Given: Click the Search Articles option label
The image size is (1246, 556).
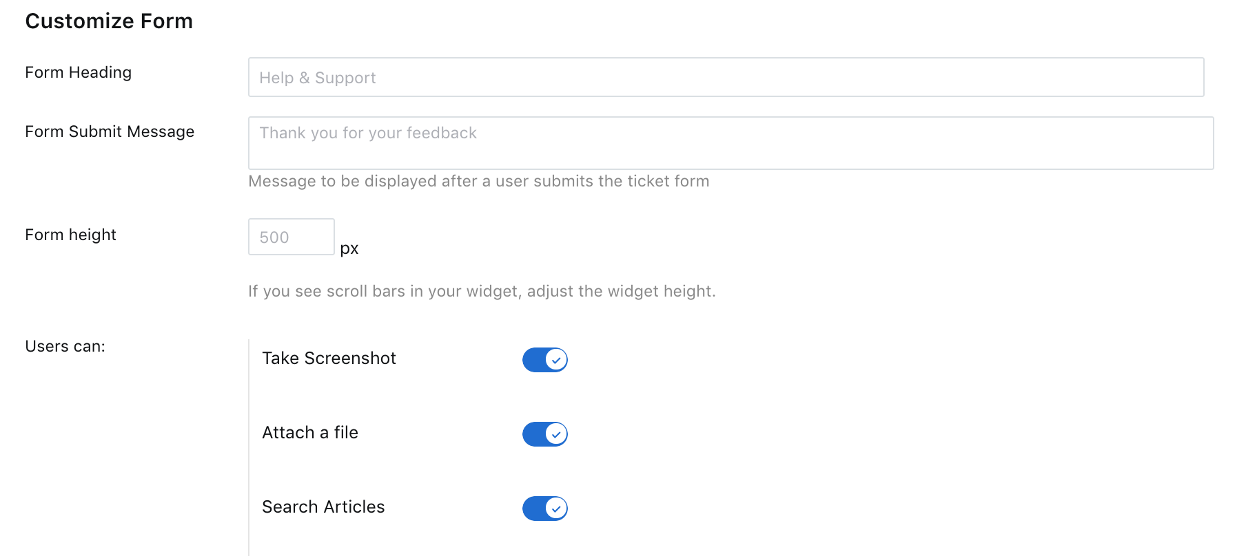Looking at the screenshot, I should pos(323,506).
